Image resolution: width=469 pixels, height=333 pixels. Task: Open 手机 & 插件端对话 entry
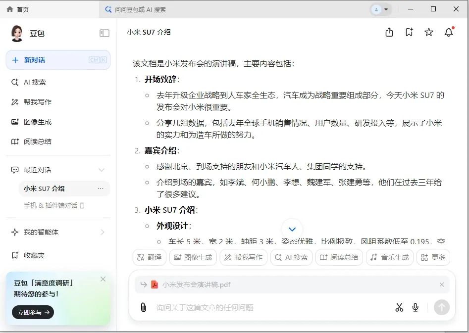[x=54, y=205]
